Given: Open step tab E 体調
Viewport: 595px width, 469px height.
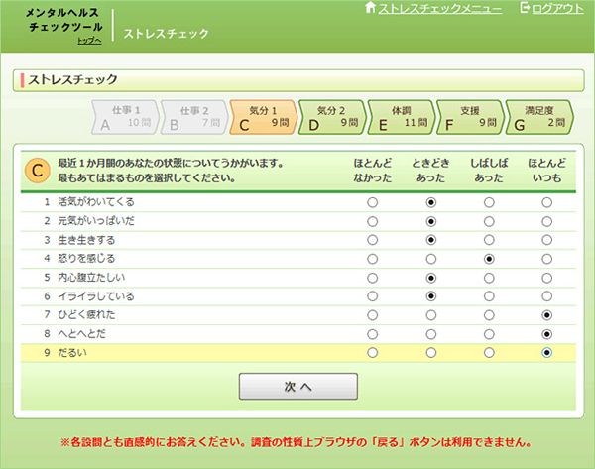Looking at the screenshot, I should 400,117.
